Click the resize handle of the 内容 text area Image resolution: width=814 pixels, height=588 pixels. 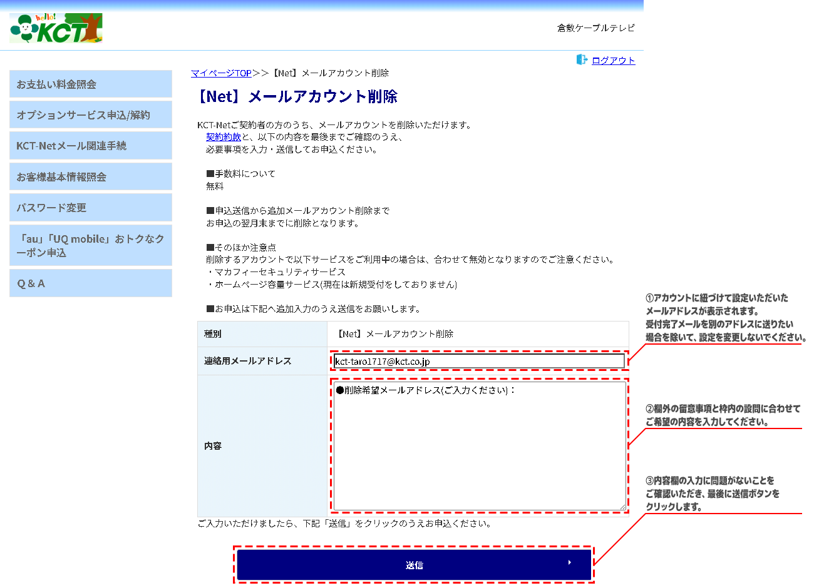[x=622, y=507]
